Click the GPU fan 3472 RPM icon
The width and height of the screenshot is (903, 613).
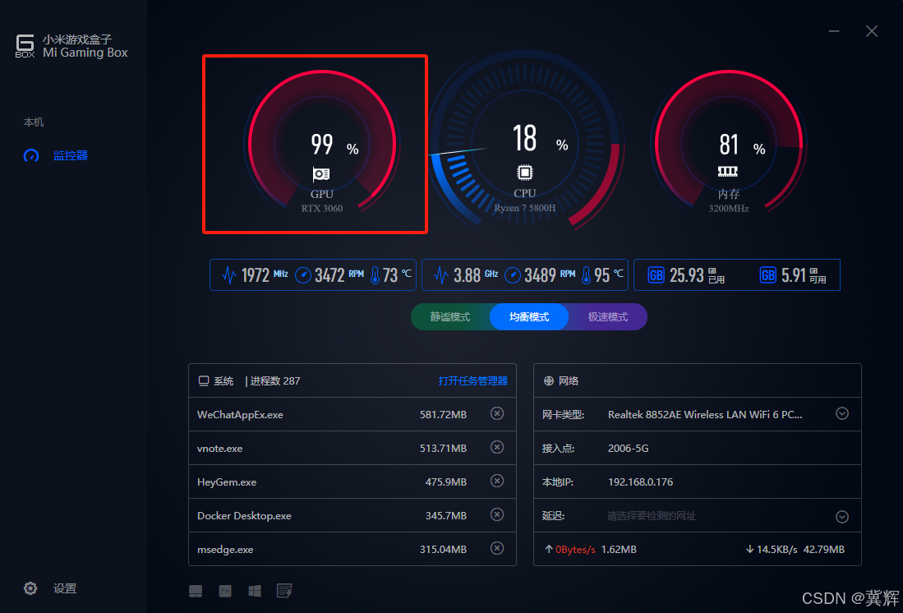pyautogui.click(x=303, y=275)
